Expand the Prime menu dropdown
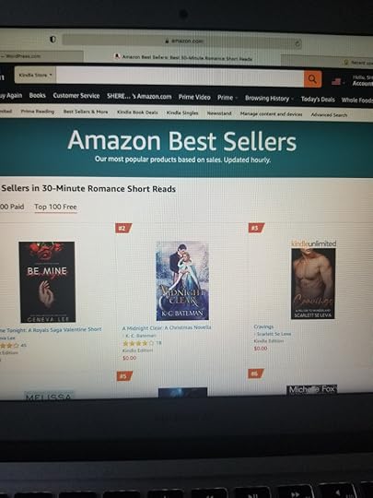Screen dimensions: 373x498 click(x=227, y=98)
